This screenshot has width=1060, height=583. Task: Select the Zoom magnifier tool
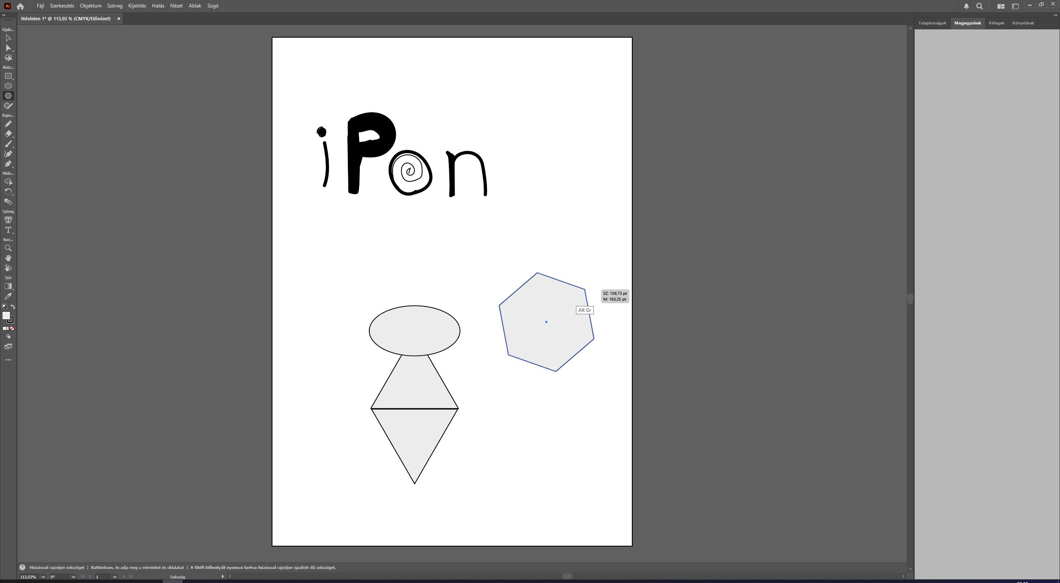coord(8,248)
